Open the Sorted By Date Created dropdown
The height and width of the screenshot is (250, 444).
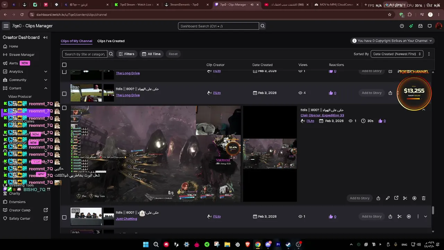pyautogui.click(x=397, y=54)
